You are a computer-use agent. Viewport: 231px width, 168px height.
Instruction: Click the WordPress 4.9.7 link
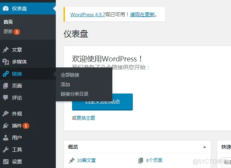pos(88,14)
